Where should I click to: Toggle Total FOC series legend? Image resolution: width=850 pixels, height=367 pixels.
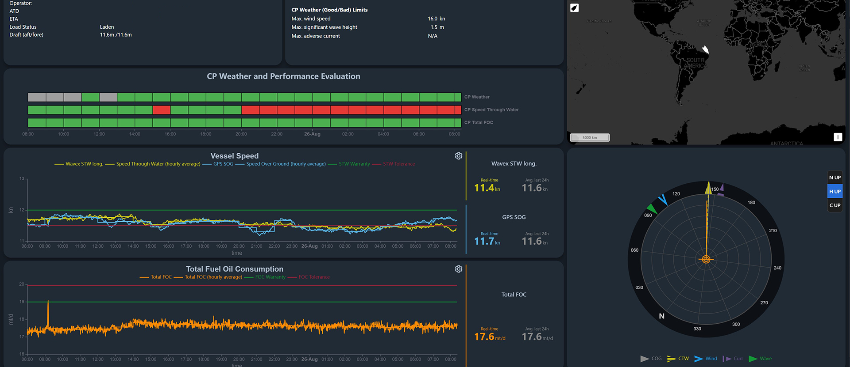coord(155,277)
